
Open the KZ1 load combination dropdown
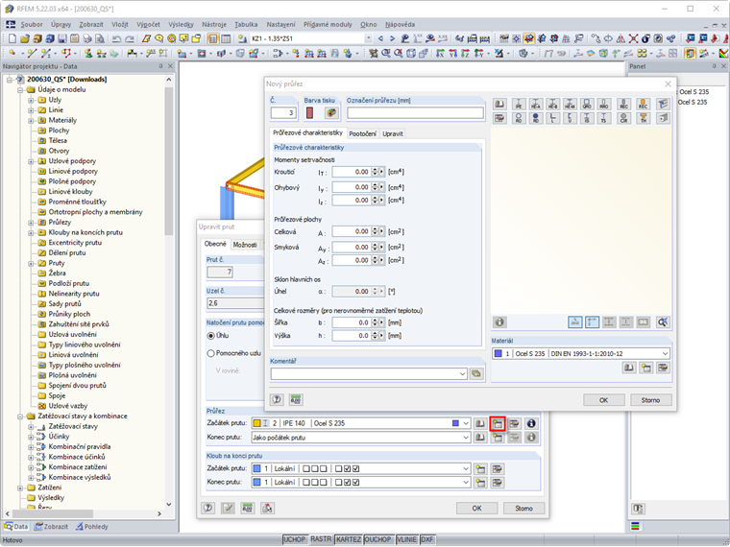coord(368,38)
